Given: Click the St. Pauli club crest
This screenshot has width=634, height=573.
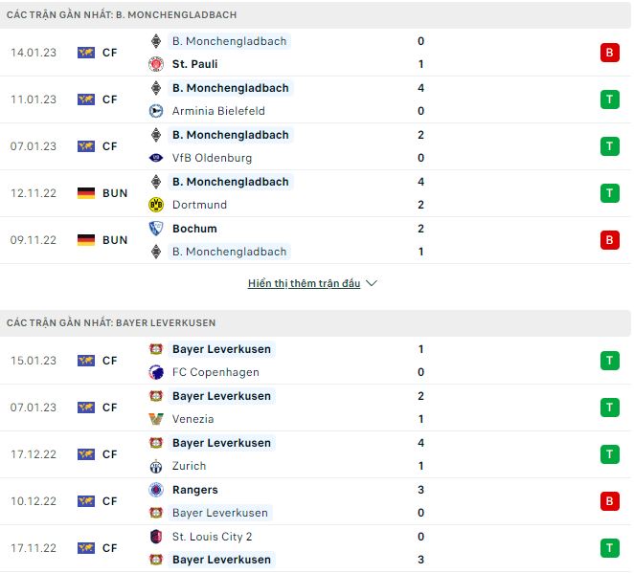Looking at the screenshot, I should click(x=156, y=64).
